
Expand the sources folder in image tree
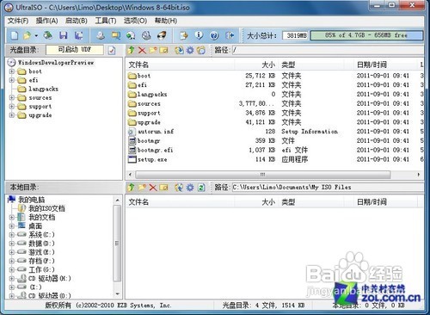12,97
